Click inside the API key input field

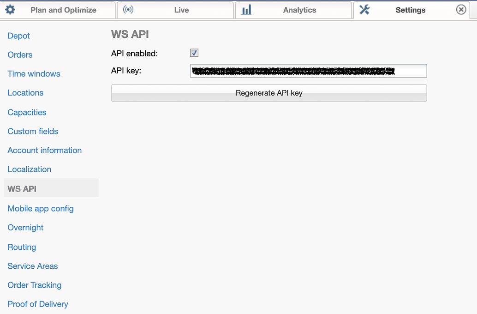(308, 71)
